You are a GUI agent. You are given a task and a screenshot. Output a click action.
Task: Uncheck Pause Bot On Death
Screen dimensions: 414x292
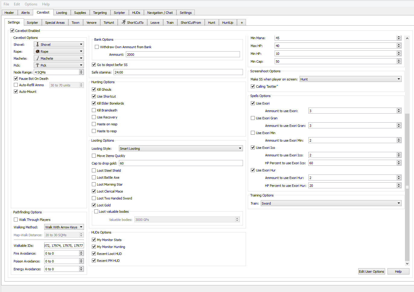16,79
